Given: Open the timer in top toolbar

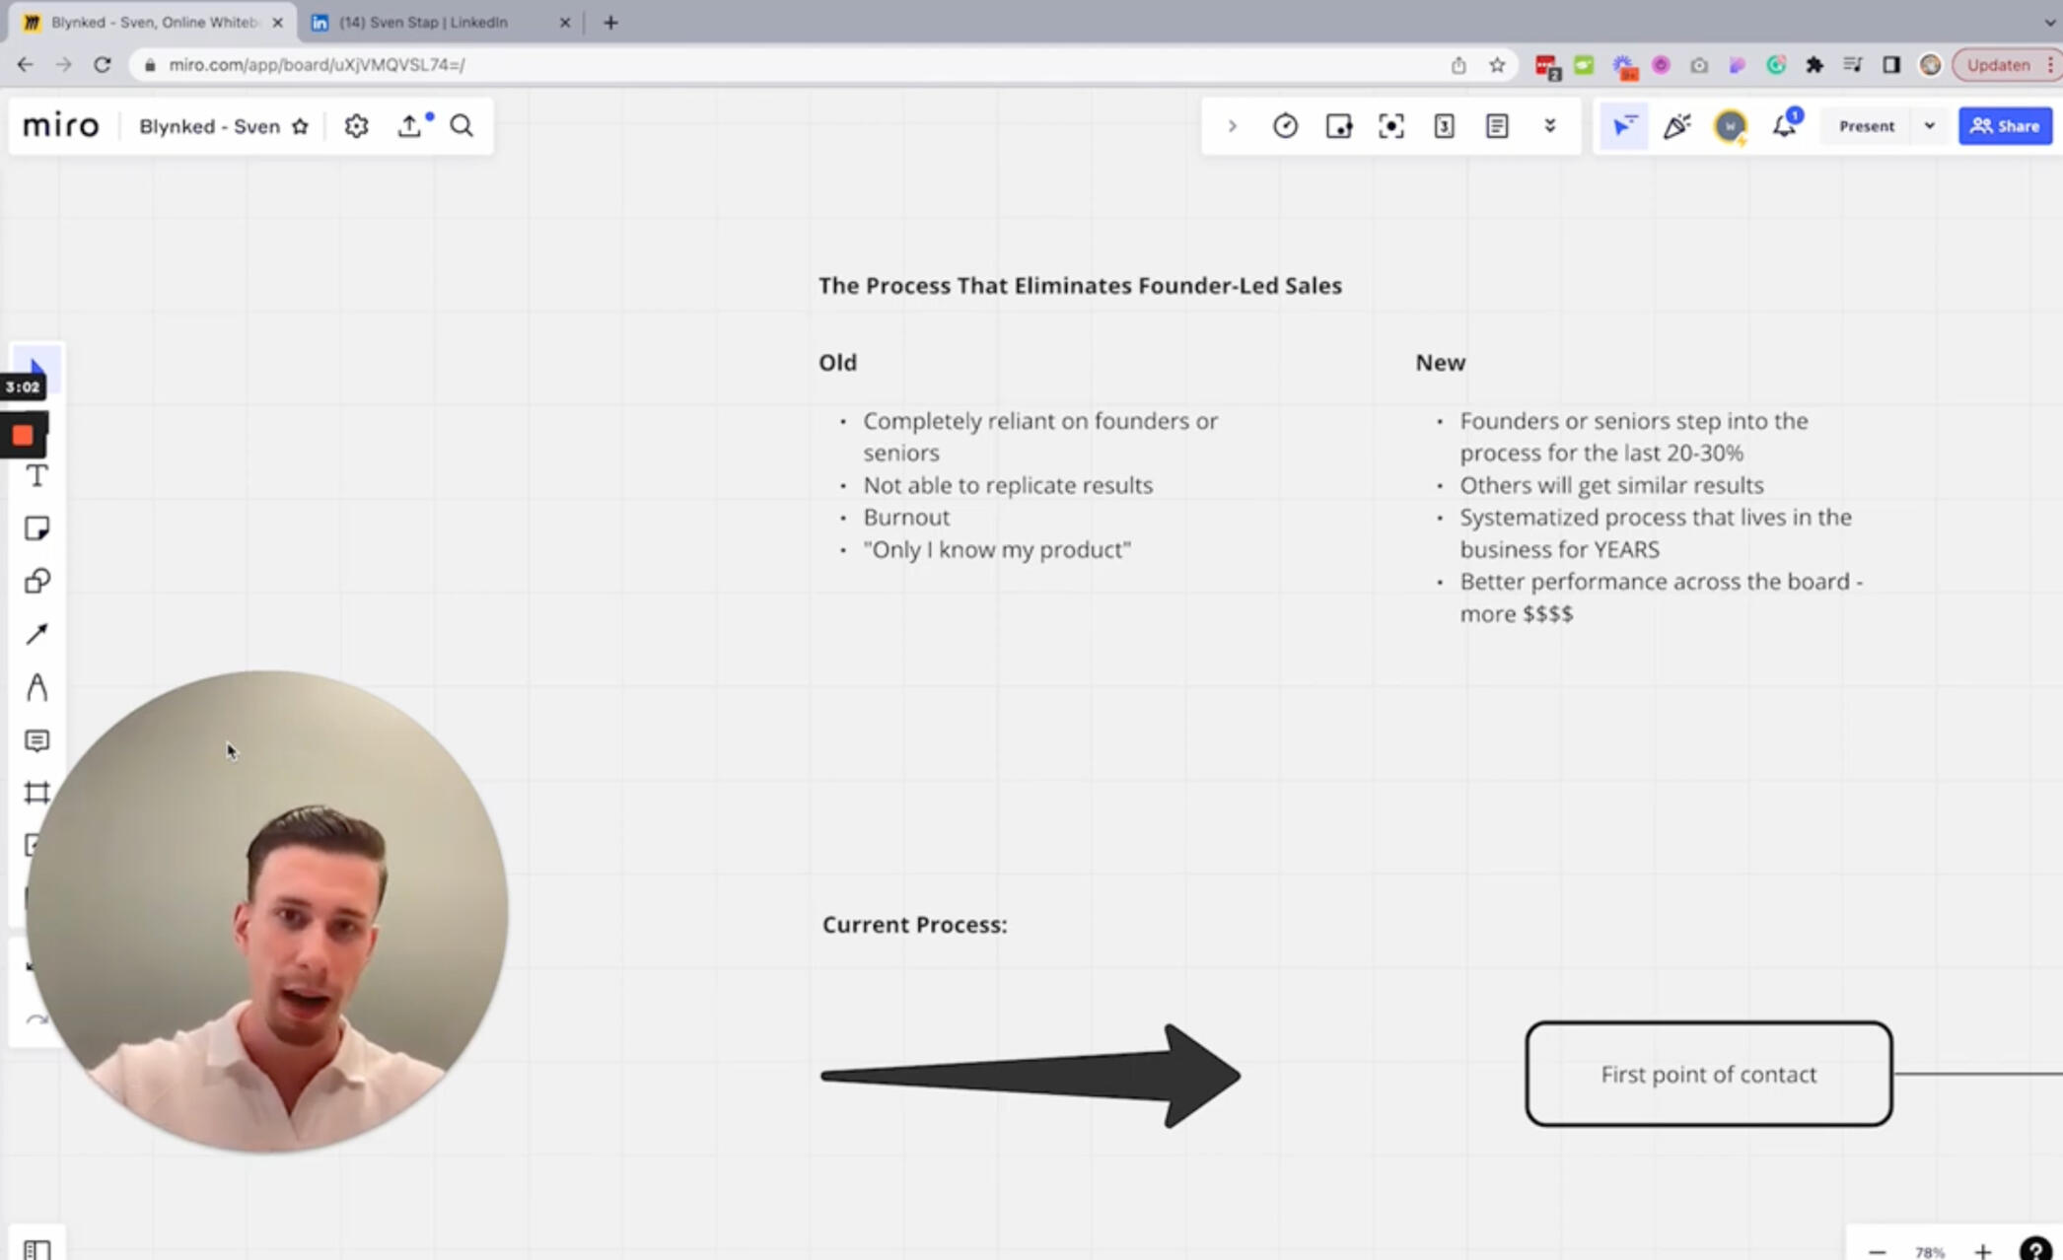Looking at the screenshot, I should (x=1285, y=126).
